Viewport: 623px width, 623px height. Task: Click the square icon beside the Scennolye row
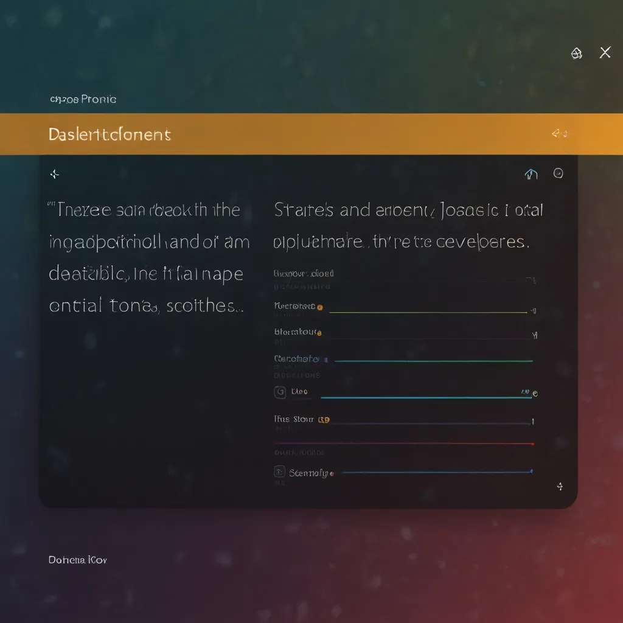[280, 472]
